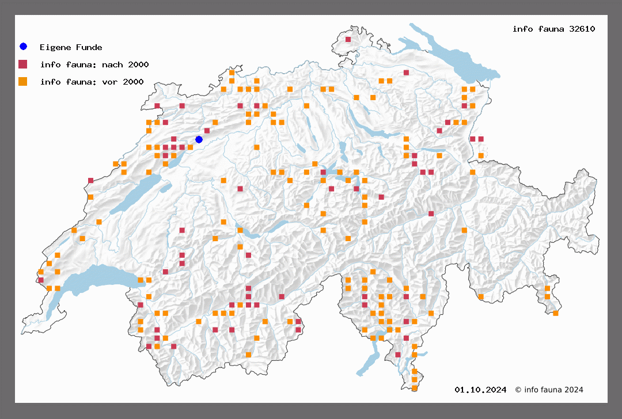The width and height of the screenshot is (622, 419).
Task: Click on Lake Constance in the northeast
Action: (x=455, y=56)
